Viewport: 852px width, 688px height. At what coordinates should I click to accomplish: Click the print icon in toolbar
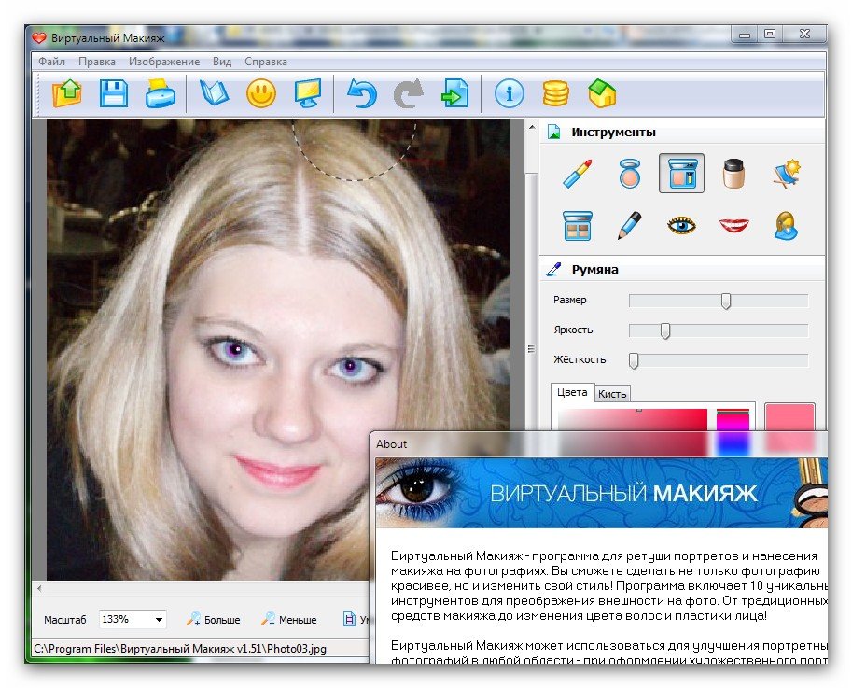[161, 93]
